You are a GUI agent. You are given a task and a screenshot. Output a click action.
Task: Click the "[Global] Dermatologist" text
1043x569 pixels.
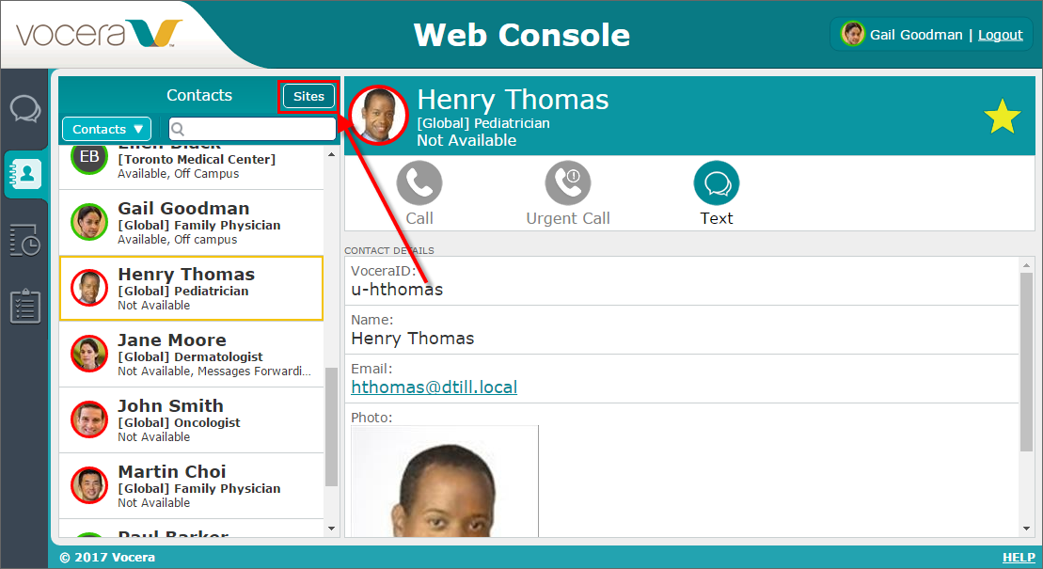coord(190,356)
